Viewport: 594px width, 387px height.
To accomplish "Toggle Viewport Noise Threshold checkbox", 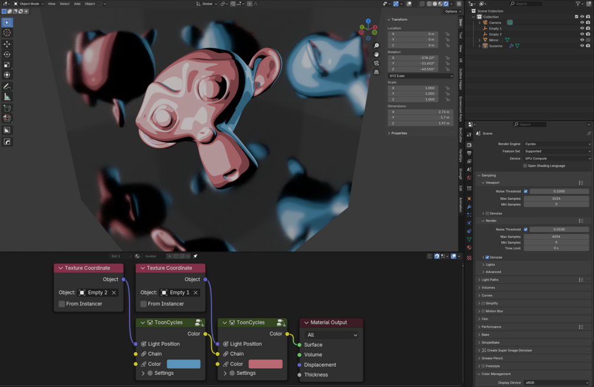I will 526,191.
